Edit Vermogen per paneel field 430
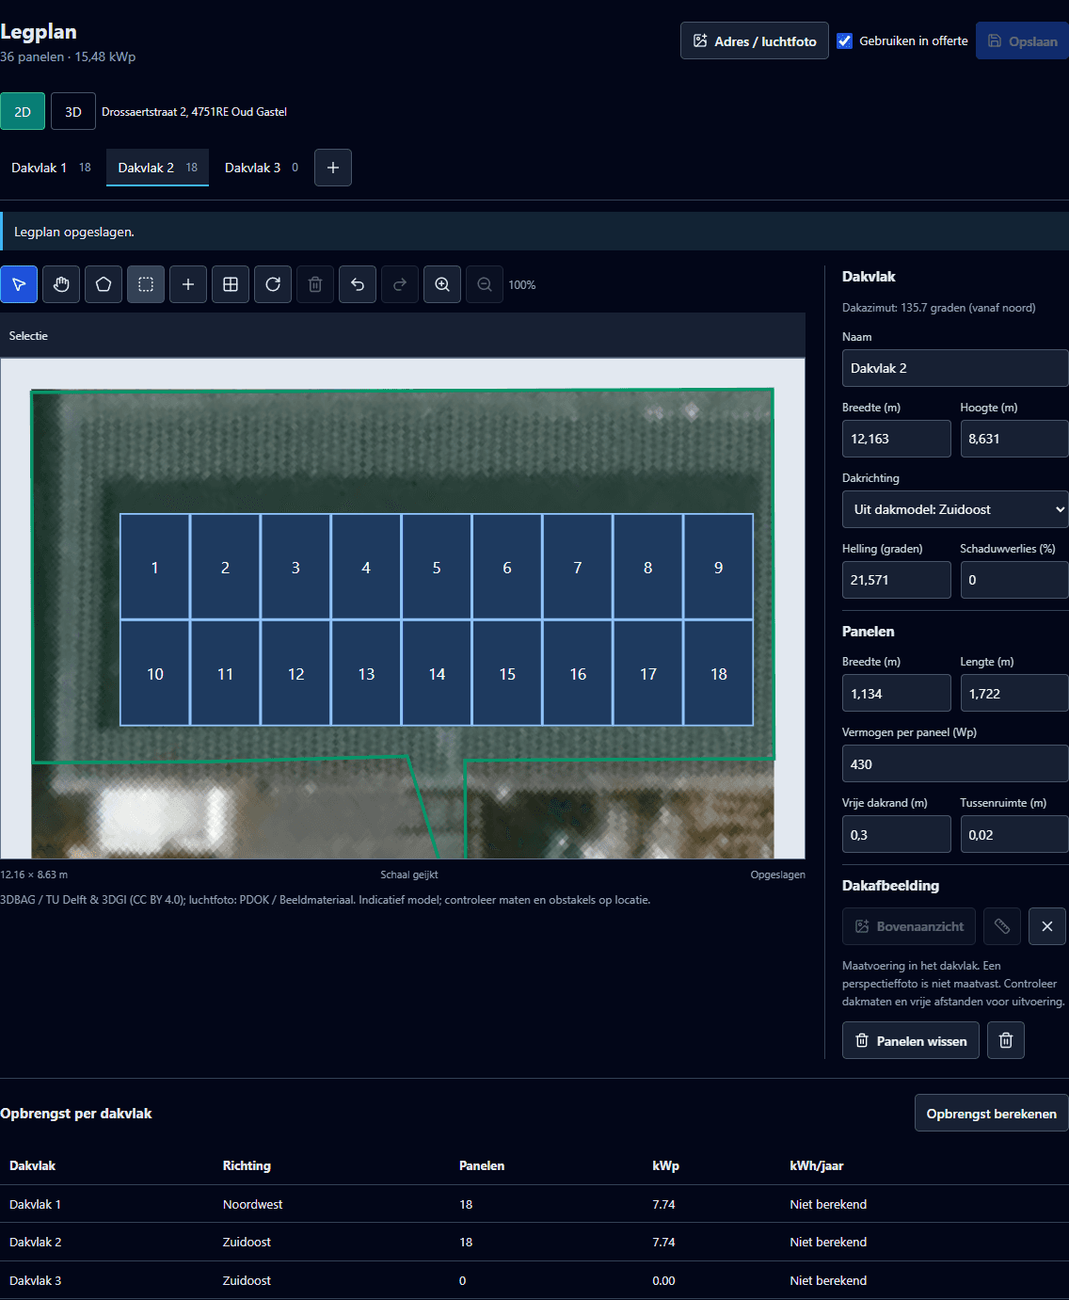This screenshot has width=1069, height=1300. click(955, 763)
